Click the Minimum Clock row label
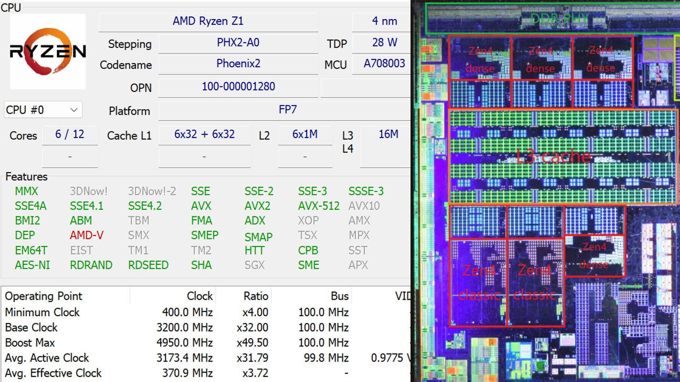The height and width of the screenshot is (382, 680). pyautogui.click(x=42, y=312)
